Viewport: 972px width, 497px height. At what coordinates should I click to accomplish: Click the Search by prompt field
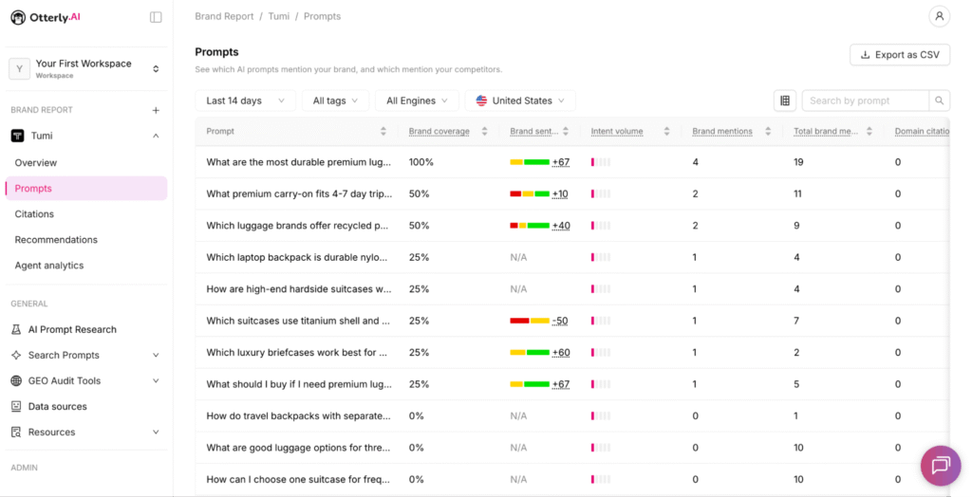pyautogui.click(x=866, y=101)
